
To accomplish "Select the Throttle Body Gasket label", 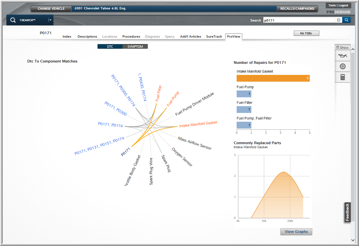I will (133, 170).
